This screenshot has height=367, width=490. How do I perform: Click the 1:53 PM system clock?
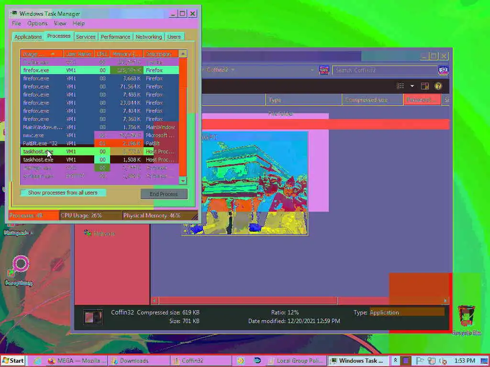[x=464, y=361]
